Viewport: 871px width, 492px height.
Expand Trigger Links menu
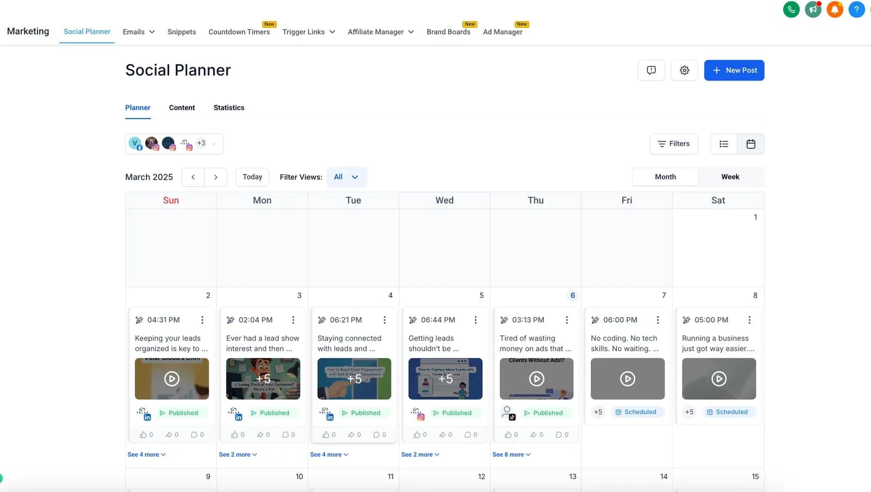[x=309, y=32]
